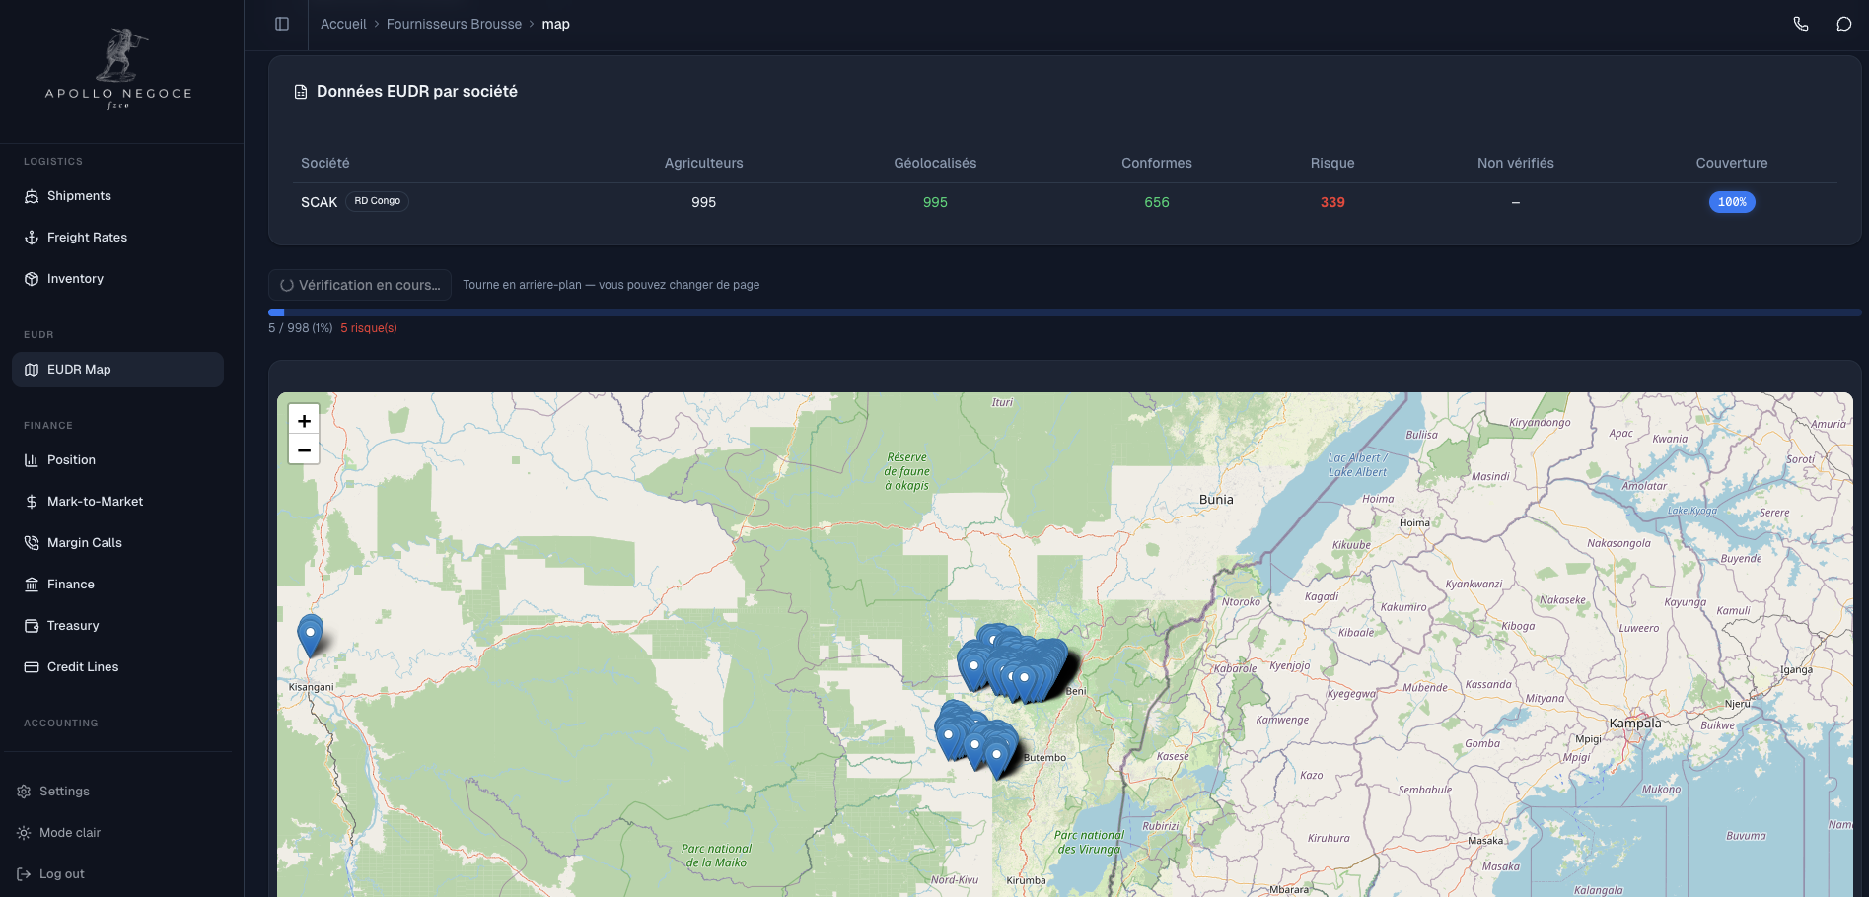Image resolution: width=1869 pixels, height=897 pixels.
Task: Select the map marker near Kisangani
Action: pyautogui.click(x=310, y=633)
